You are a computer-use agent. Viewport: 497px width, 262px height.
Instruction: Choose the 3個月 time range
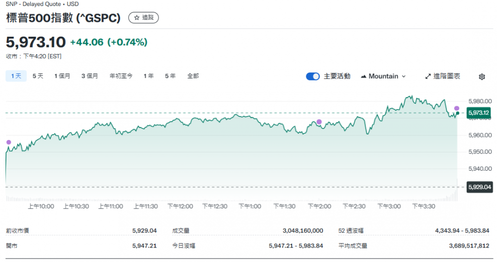pos(89,76)
